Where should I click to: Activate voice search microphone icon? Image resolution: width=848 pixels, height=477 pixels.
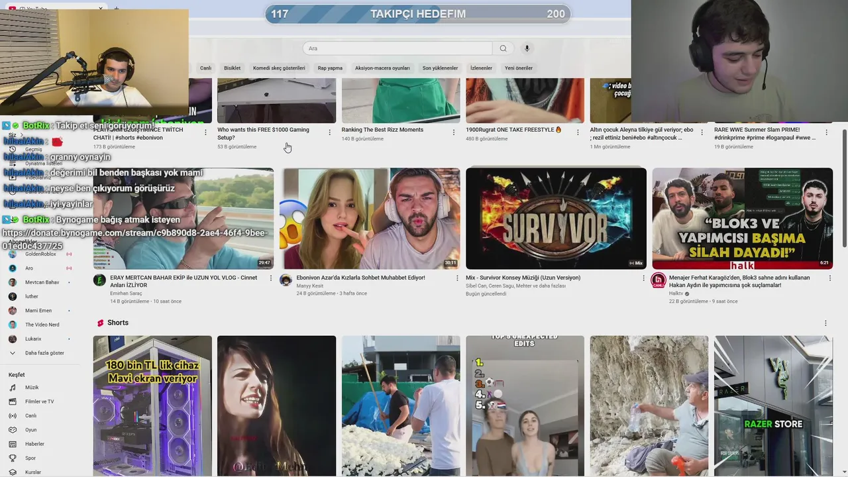coord(527,48)
